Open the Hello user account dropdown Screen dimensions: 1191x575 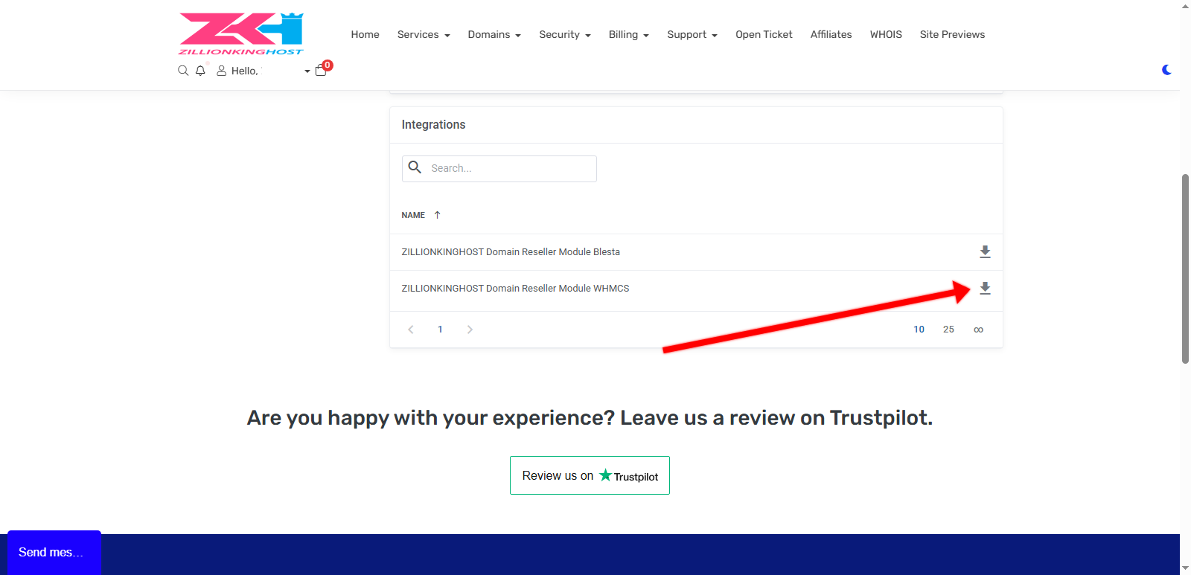(x=263, y=71)
